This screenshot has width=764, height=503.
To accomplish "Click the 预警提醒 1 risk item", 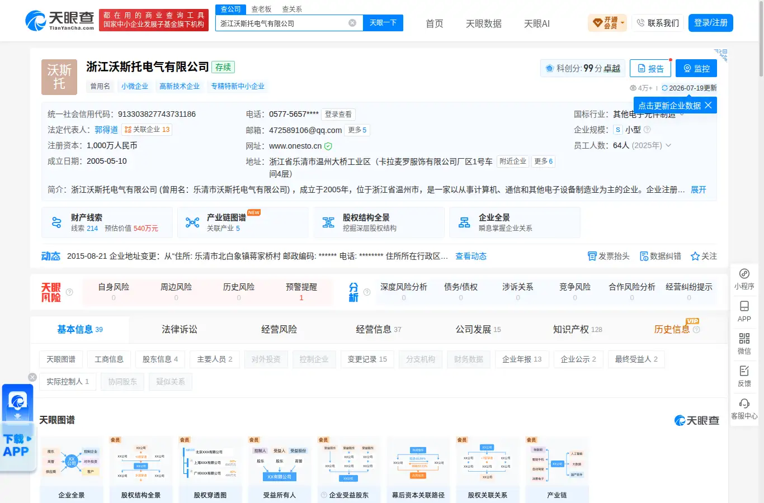I will tap(301, 292).
